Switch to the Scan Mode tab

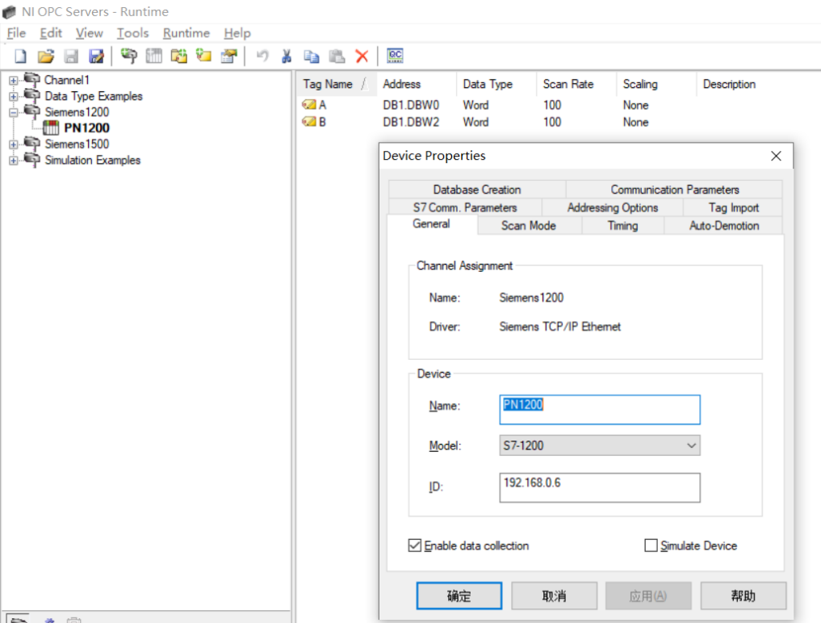pyautogui.click(x=528, y=226)
